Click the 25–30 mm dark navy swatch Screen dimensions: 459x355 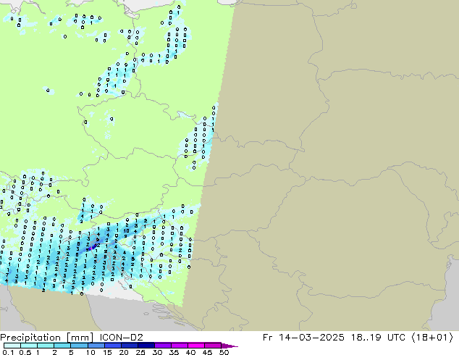click(146, 346)
